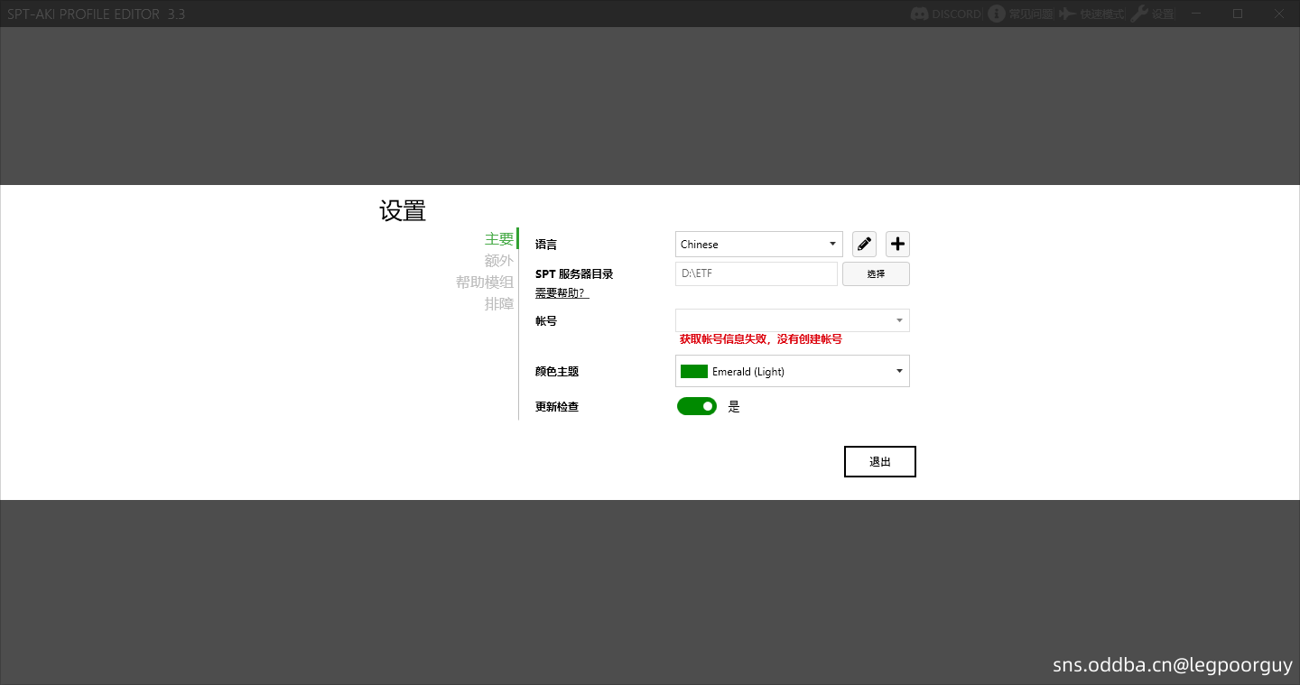Image resolution: width=1300 pixels, height=685 pixels.
Task: Click the plus add language icon
Action: point(897,244)
